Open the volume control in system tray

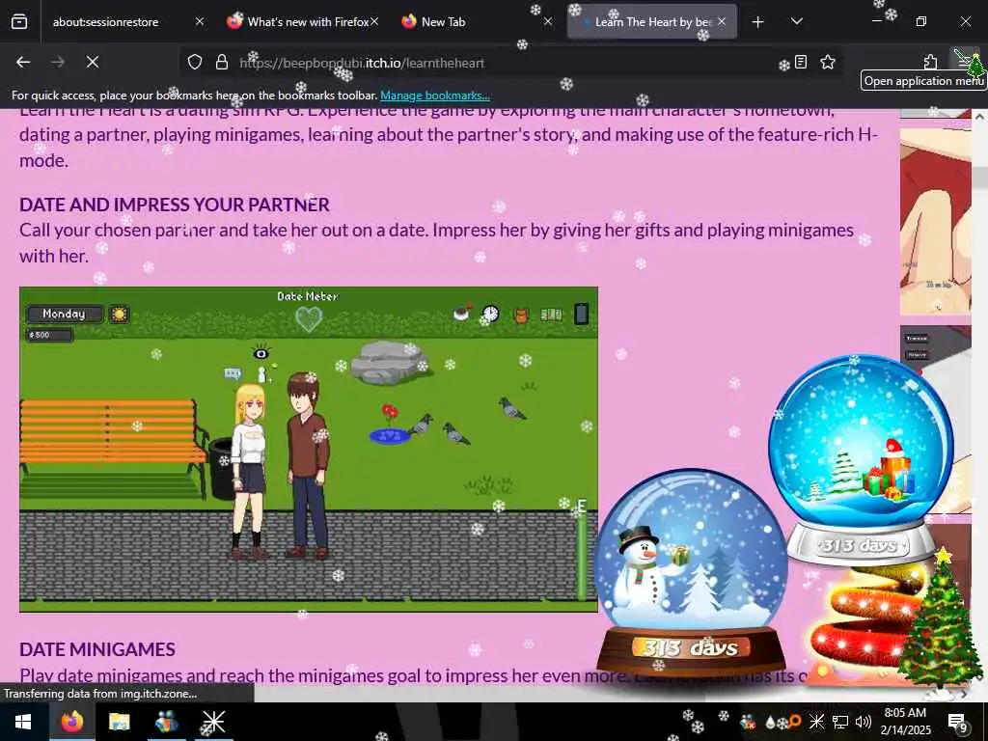tap(864, 722)
